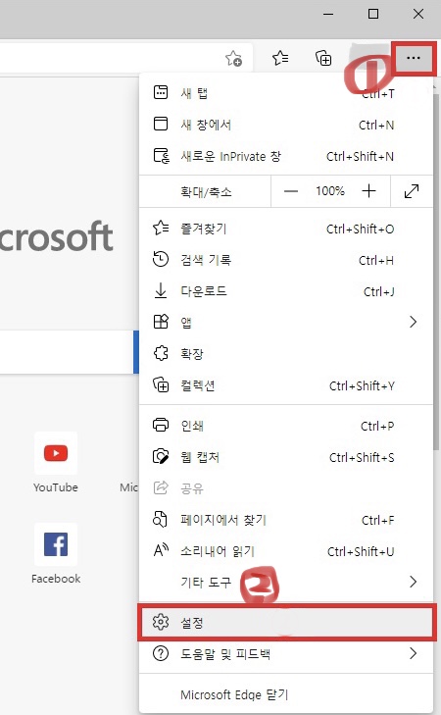Open 컬렉션 menu entry
The image size is (441, 715).
(285, 385)
